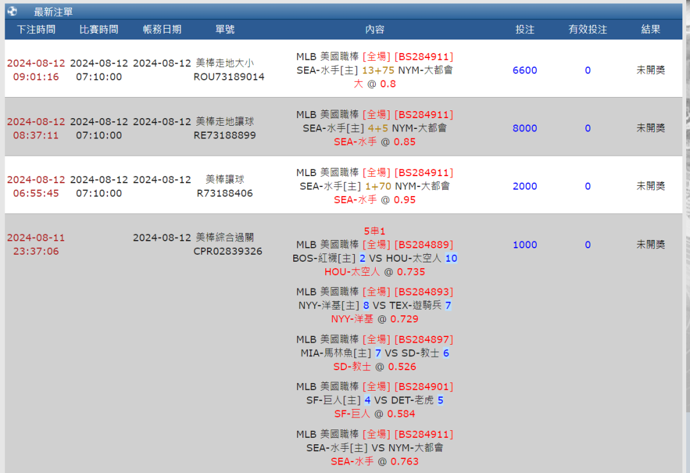Viewport: 690px width, 473px height.
Task: Click 未開獎 result in 8000 row
Action: point(650,128)
